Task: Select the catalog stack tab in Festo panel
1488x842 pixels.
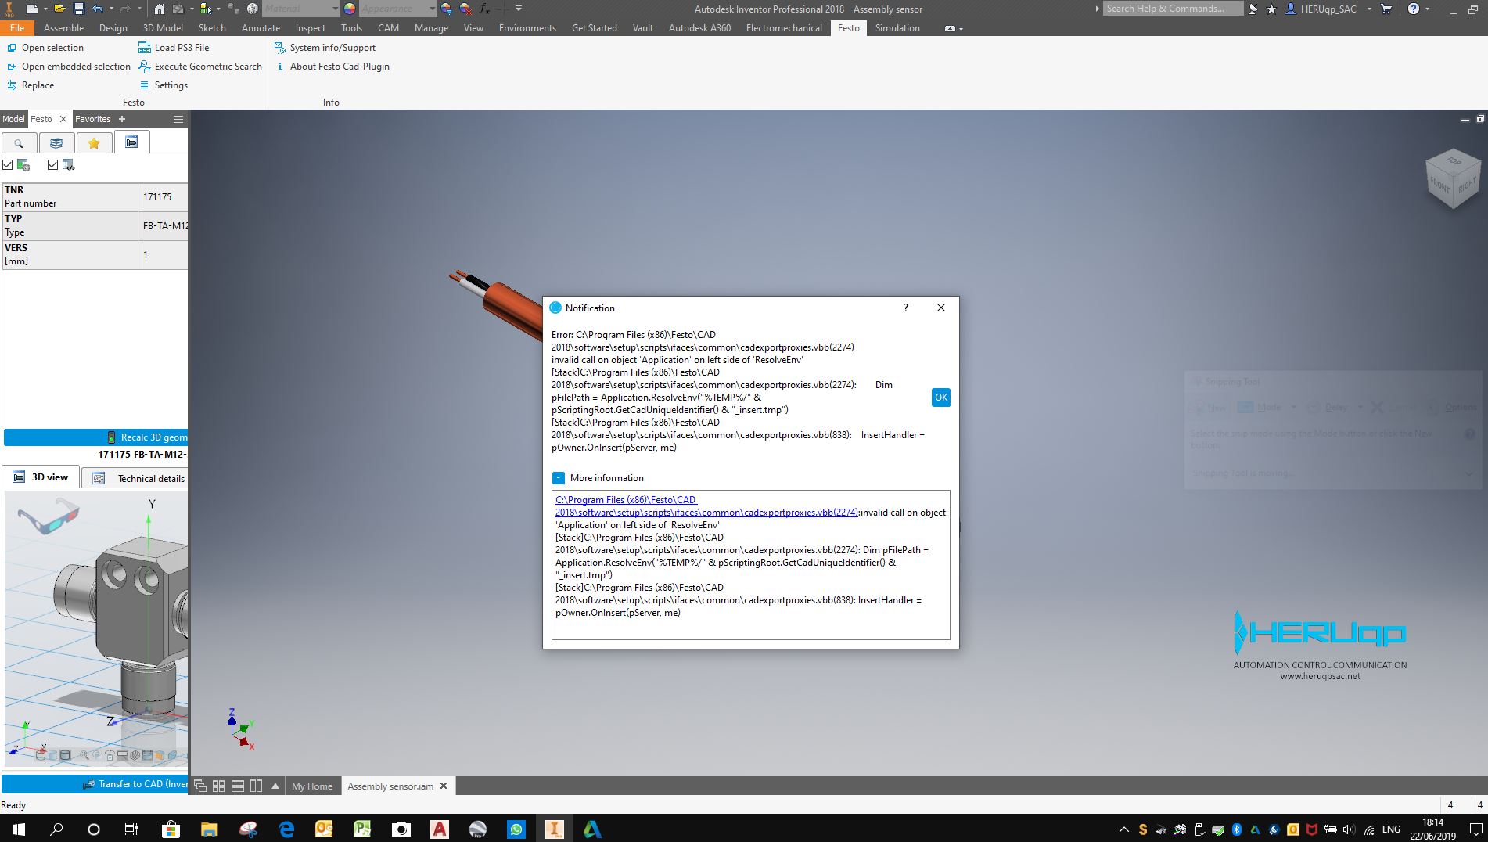Action: coord(56,143)
